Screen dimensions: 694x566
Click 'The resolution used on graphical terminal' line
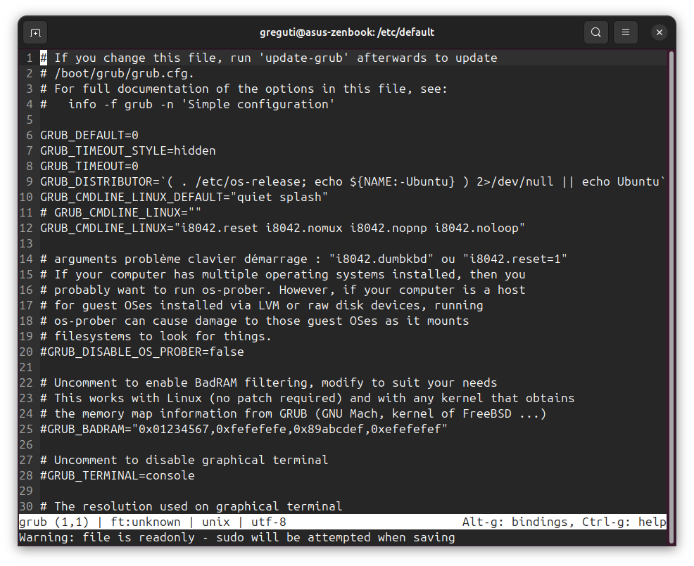click(191, 506)
